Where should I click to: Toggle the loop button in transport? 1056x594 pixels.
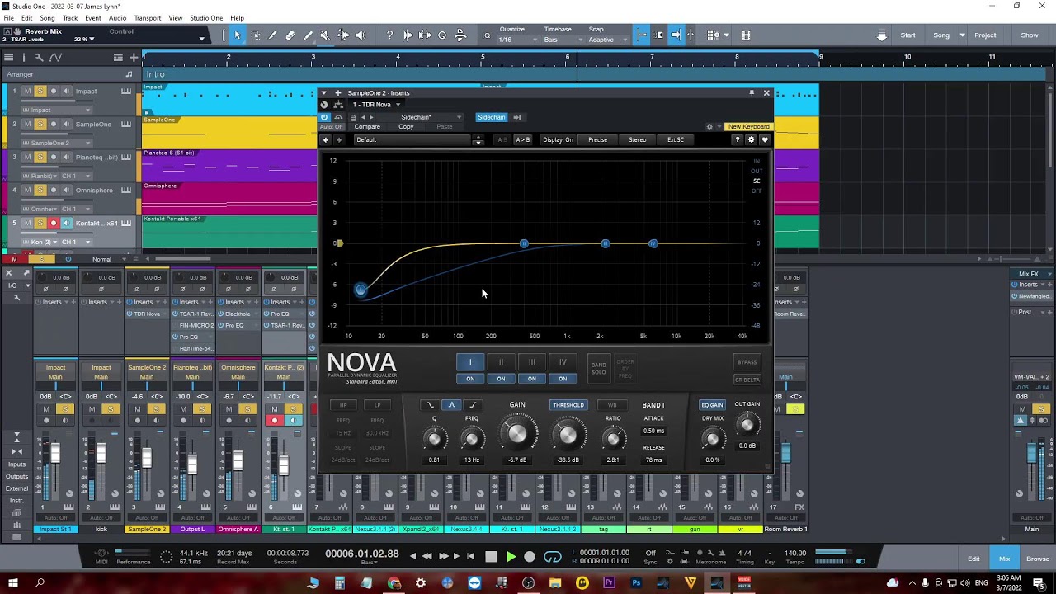click(553, 557)
